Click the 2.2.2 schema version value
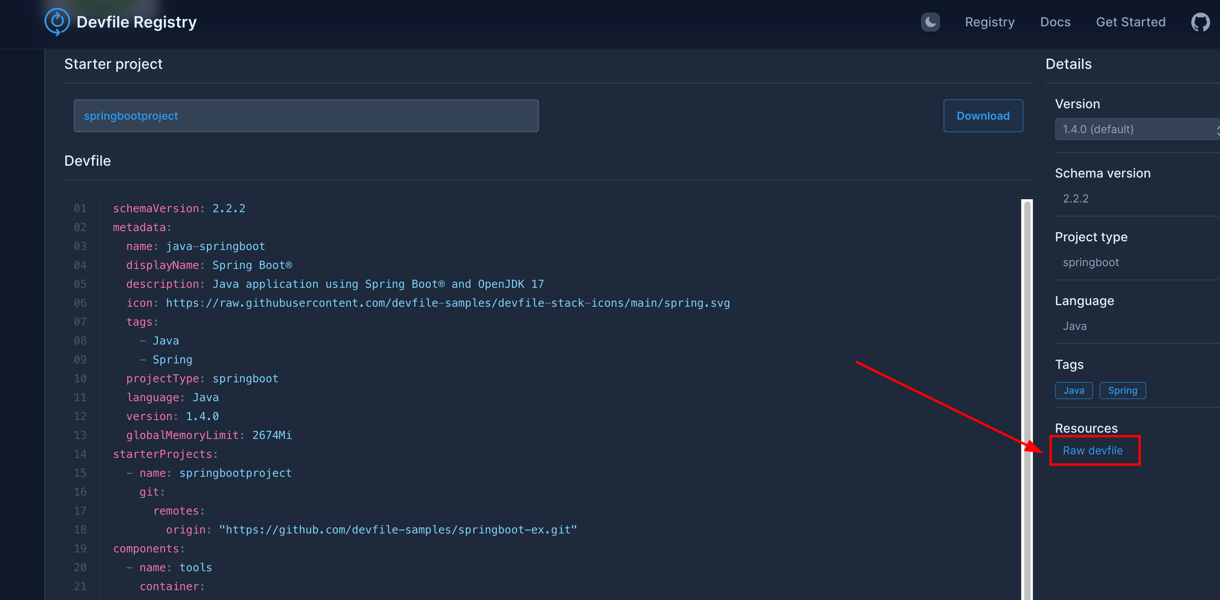Image resolution: width=1220 pixels, height=600 pixels. [x=1075, y=198]
